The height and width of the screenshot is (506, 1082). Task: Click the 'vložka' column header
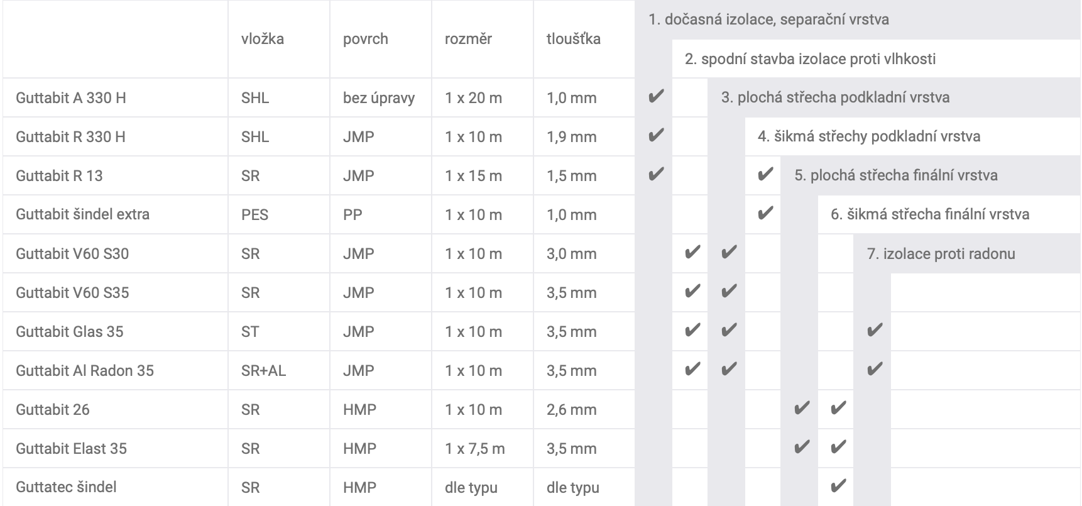pyautogui.click(x=263, y=39)
